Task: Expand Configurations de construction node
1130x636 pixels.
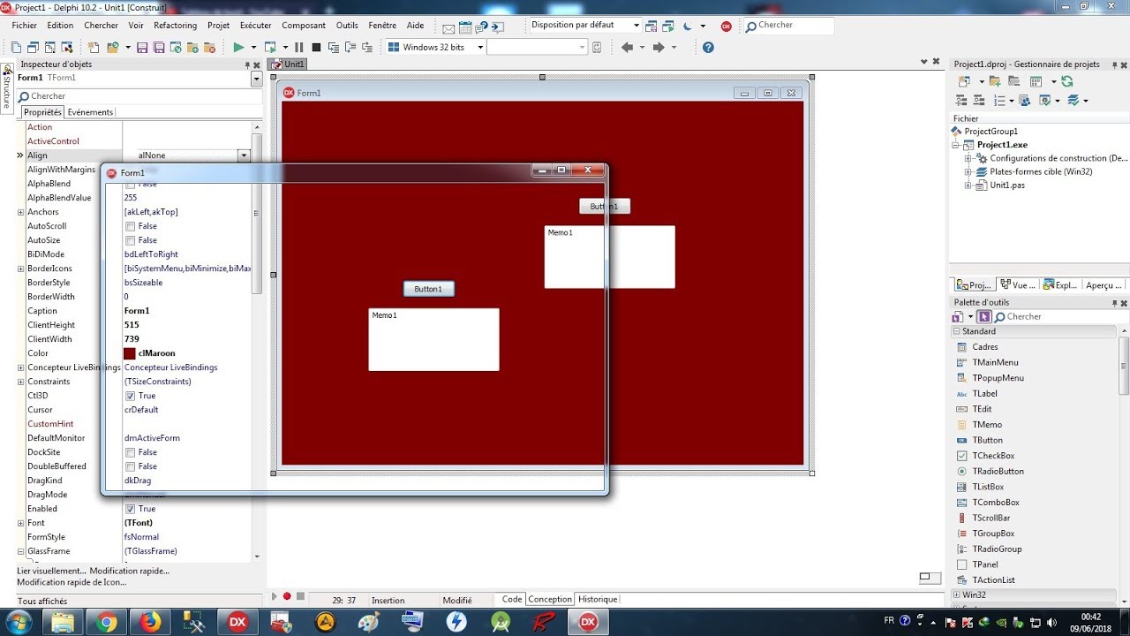Action: pos(968,159)
